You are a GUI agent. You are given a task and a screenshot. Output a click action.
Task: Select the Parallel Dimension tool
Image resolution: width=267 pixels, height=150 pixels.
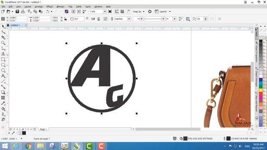pyautogui.click(x=3, y=82)
